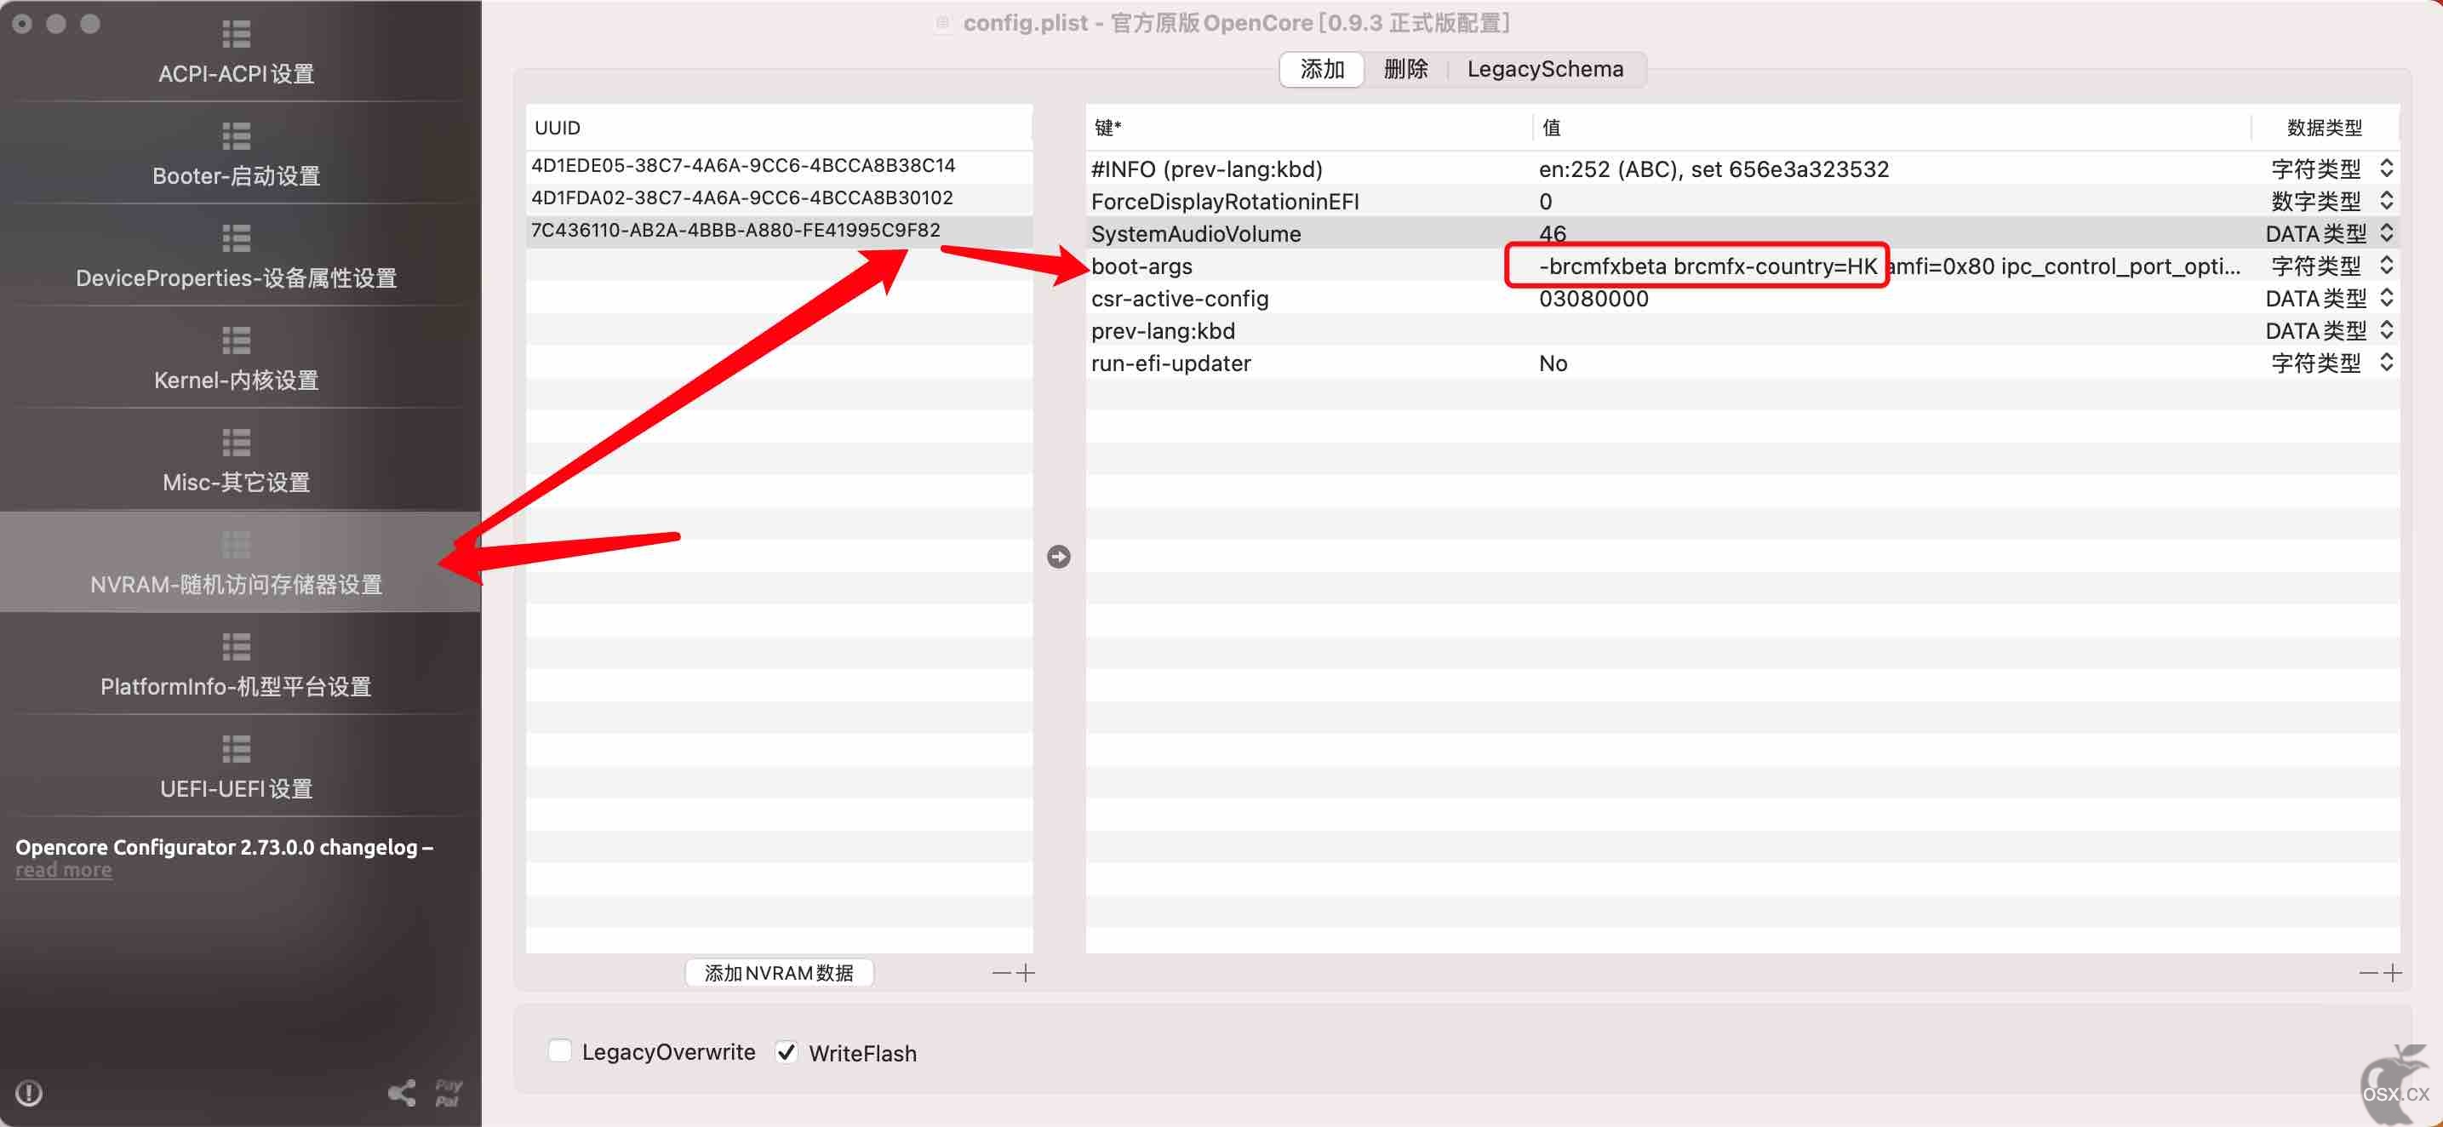Click the round arrow button between tables
2443x1127 pixels.
1058,557
